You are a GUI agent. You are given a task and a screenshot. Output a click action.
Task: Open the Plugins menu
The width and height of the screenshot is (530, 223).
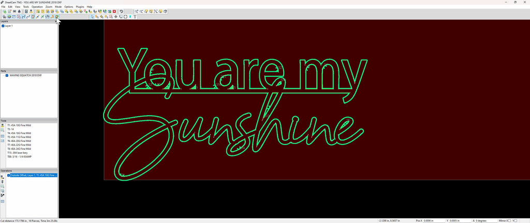pos(80,7)
